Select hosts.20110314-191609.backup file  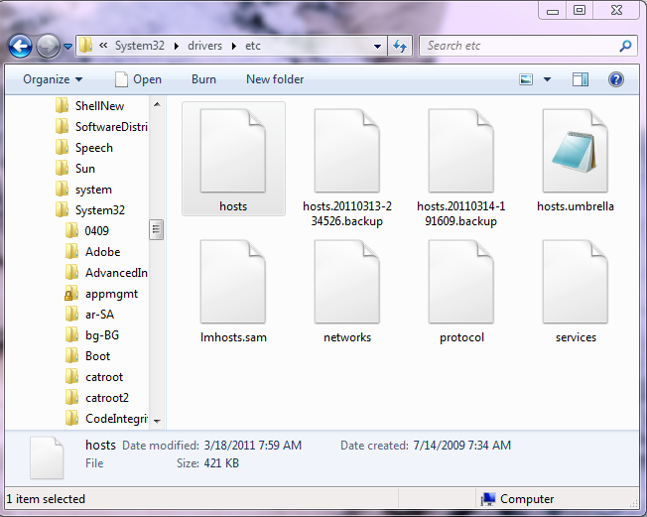[460, 168]
